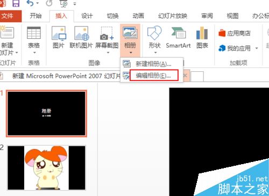The height and width of the screenshot is (196, 269).
Task: Choose 新建相册(A)... from the menu
Action: coord(152,64)
